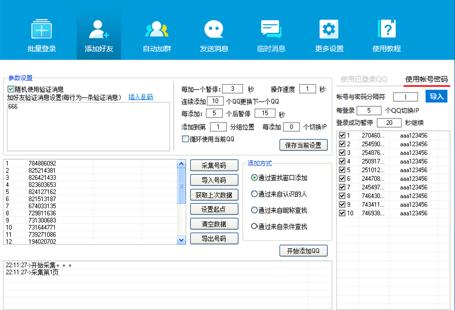Select 通过查找窗口添加 radio option
The width and height of the screenshot is (455, 310).
coord(254,178)
